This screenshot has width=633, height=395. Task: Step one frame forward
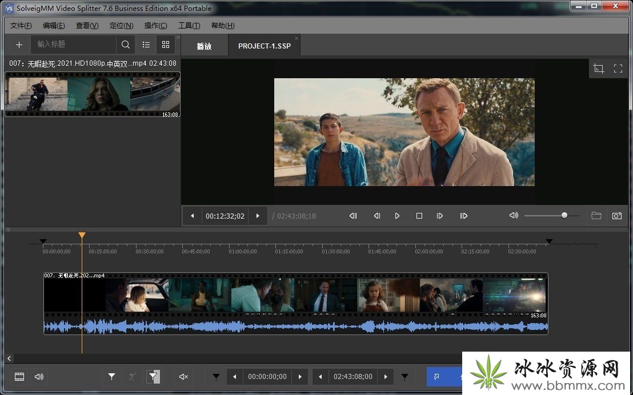(x=440, y=216)
